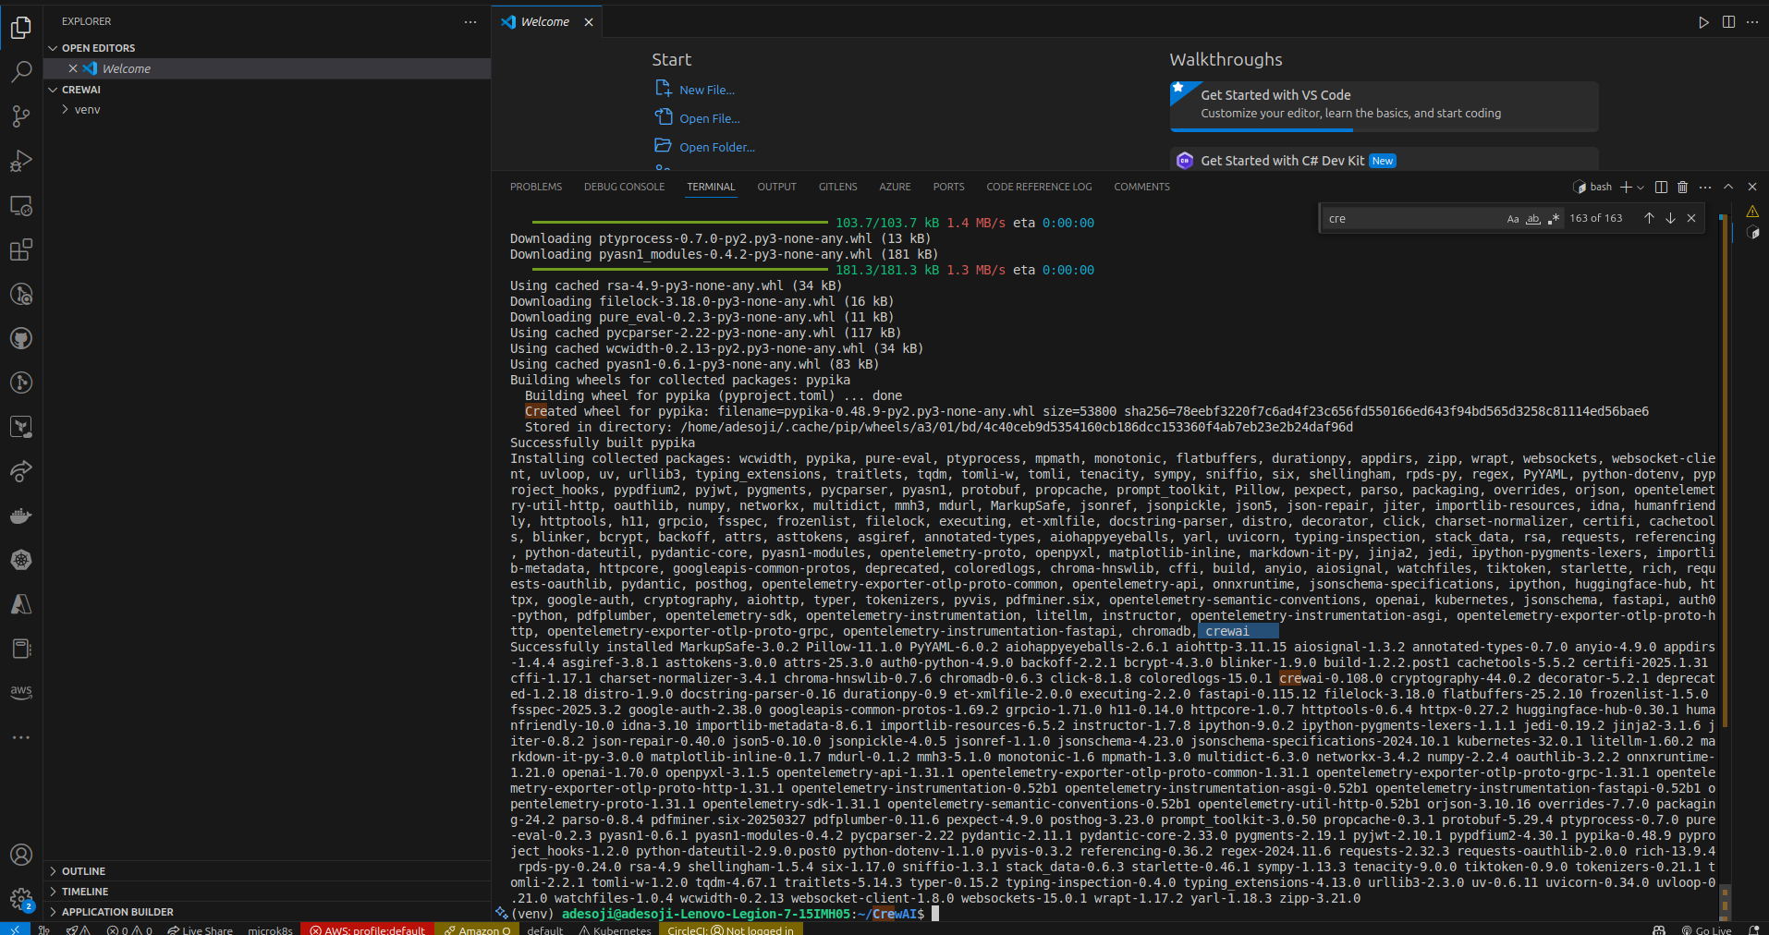Switch to the Debug Console tab
The image size is (1769, 935).
[x=624, y=187]
